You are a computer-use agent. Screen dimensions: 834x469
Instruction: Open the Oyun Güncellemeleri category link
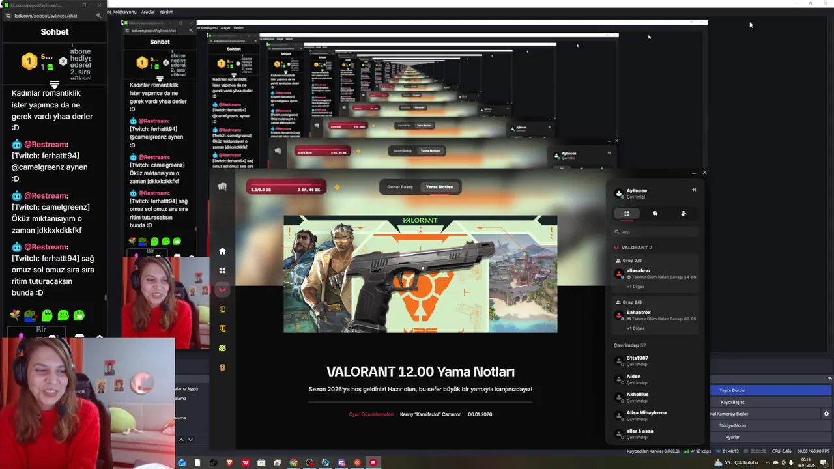pyautogui.click(x=371, y=414)
